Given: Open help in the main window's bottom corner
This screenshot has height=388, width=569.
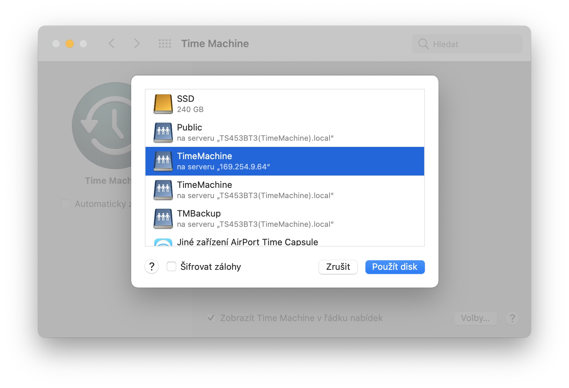Looking at the screenshot, I should [x=512, y=318].
